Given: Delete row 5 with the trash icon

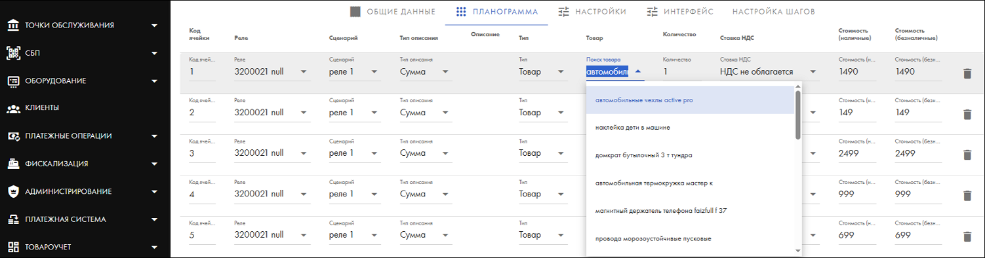Looking at the screenshot, I should (x=967, y=236).
